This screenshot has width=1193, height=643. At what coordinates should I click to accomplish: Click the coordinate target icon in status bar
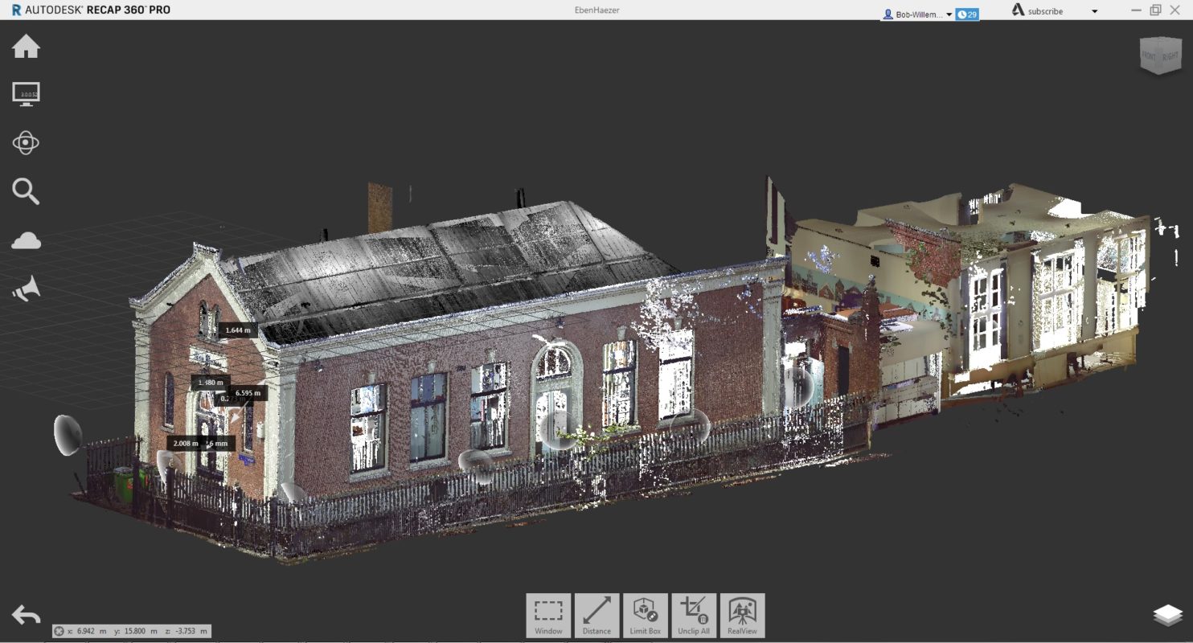click(59, 631)
